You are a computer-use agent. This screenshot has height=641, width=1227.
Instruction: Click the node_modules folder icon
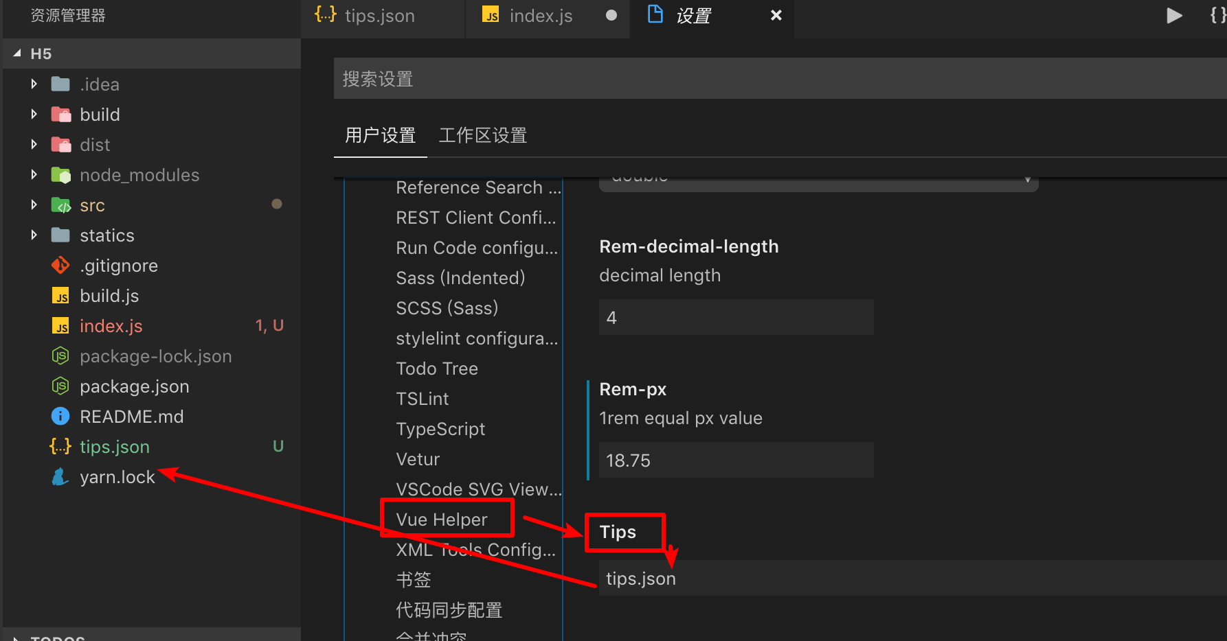[x=60, y=174]
